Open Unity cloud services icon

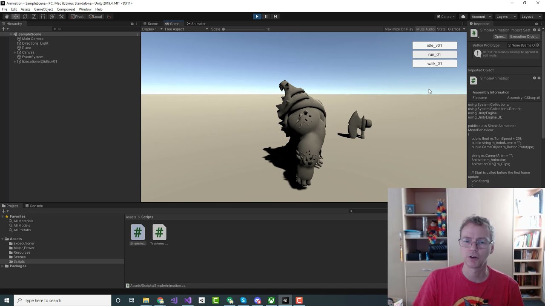point(463,17)
